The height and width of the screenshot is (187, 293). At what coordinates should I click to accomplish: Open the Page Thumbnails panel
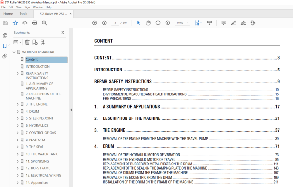tap(5, 36)
